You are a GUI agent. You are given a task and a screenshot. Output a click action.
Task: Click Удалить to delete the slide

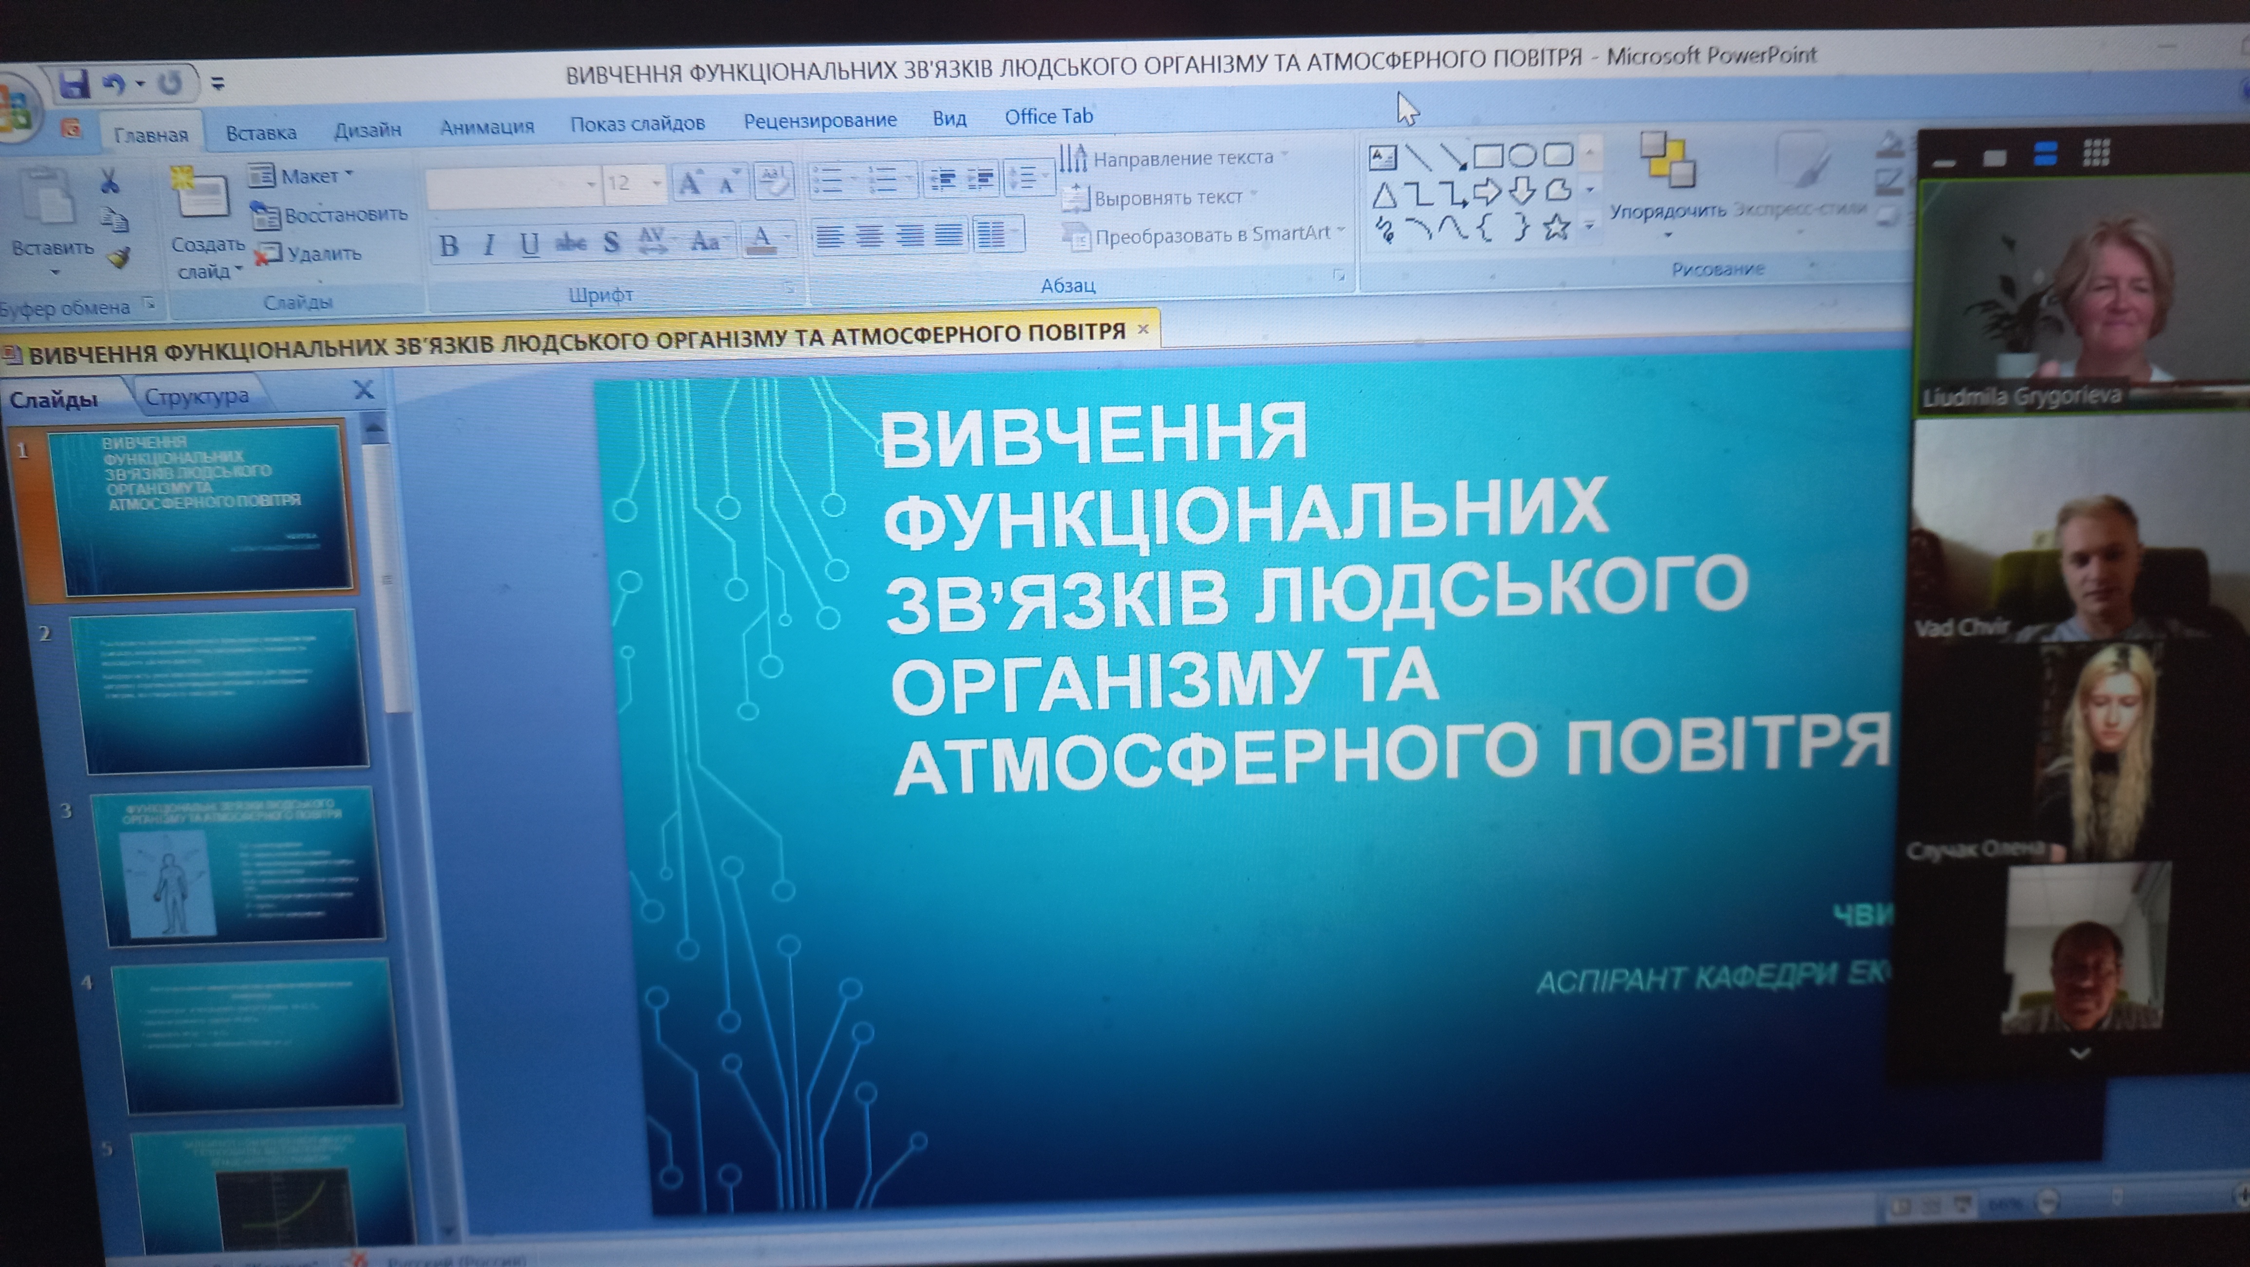pos(308,254)
